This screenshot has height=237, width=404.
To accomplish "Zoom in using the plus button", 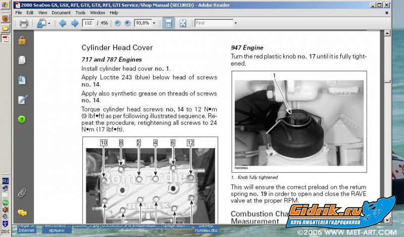I will pyautogui.click(x=127, y=23).
